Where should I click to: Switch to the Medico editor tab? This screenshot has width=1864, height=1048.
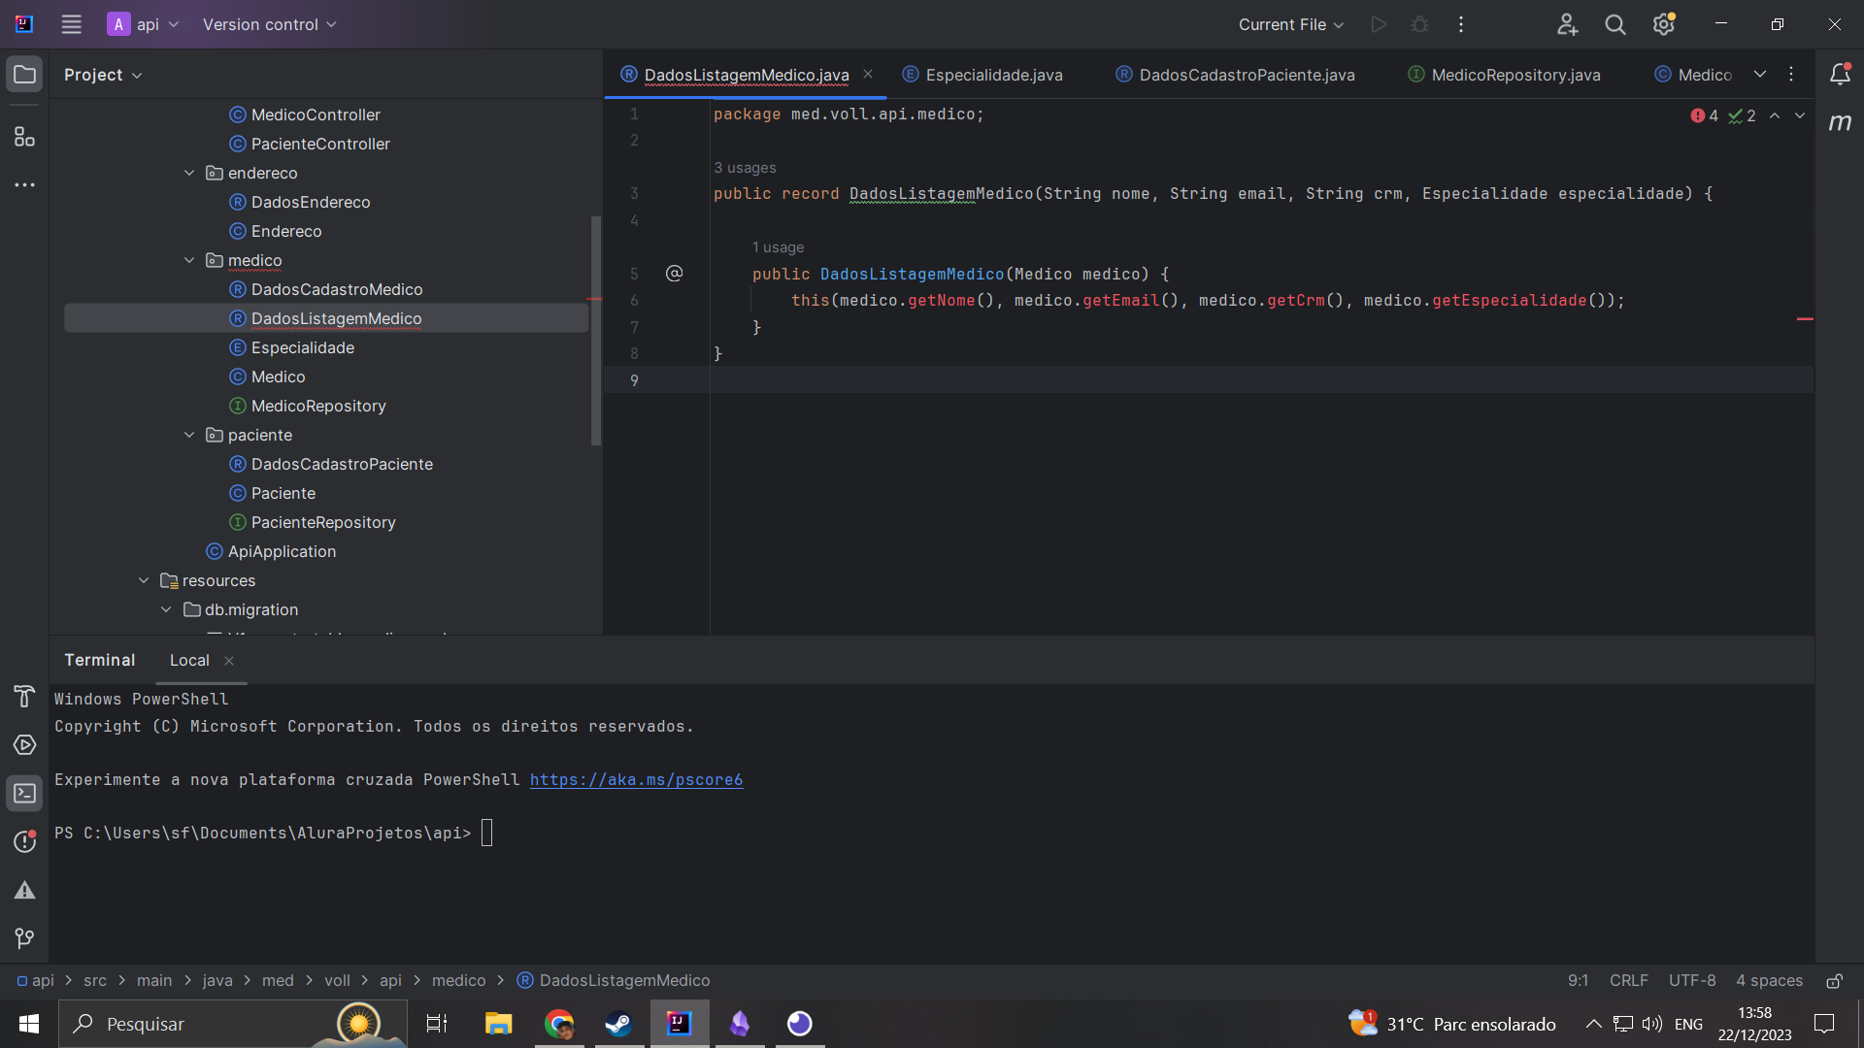[x=1693, y=75]
